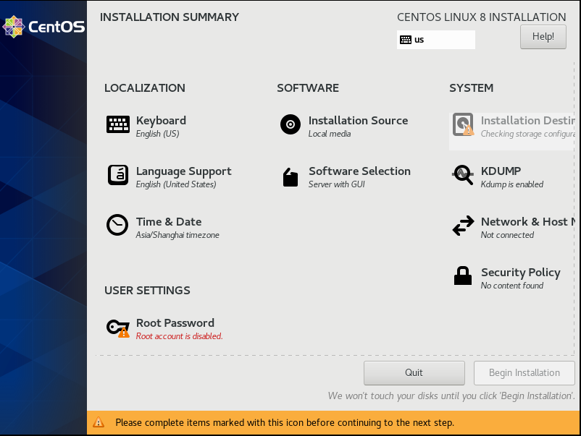Open the Keyboard settings icon
The width and height of the screenshot is (581, 436).
point(118,124)
